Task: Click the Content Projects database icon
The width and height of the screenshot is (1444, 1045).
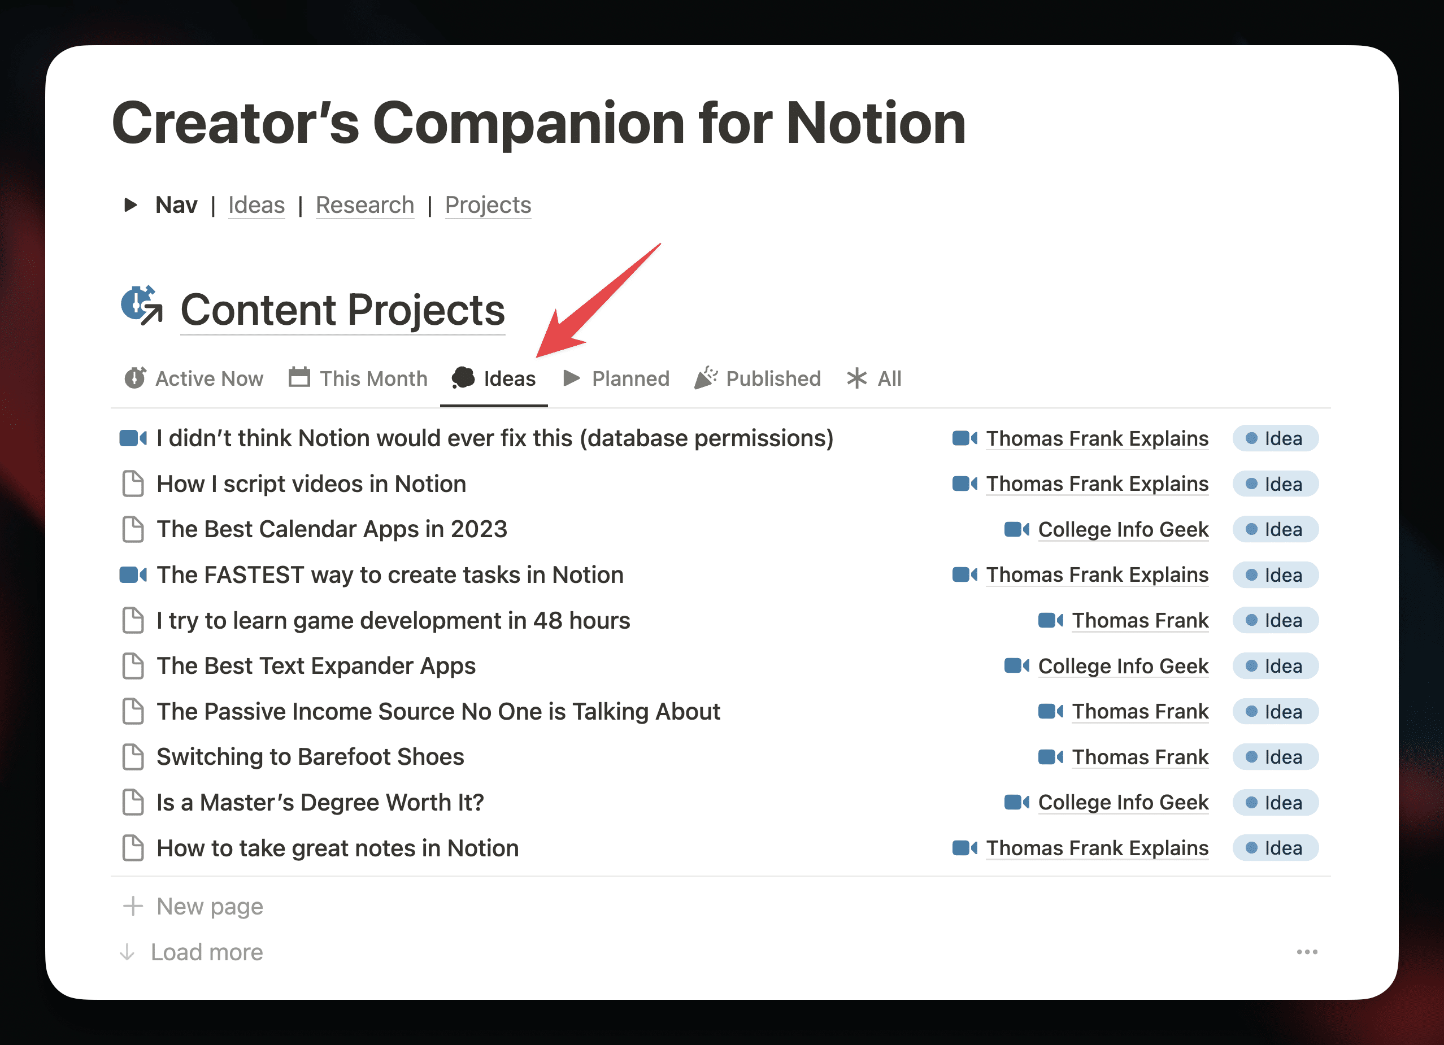Action: (142, 306)
